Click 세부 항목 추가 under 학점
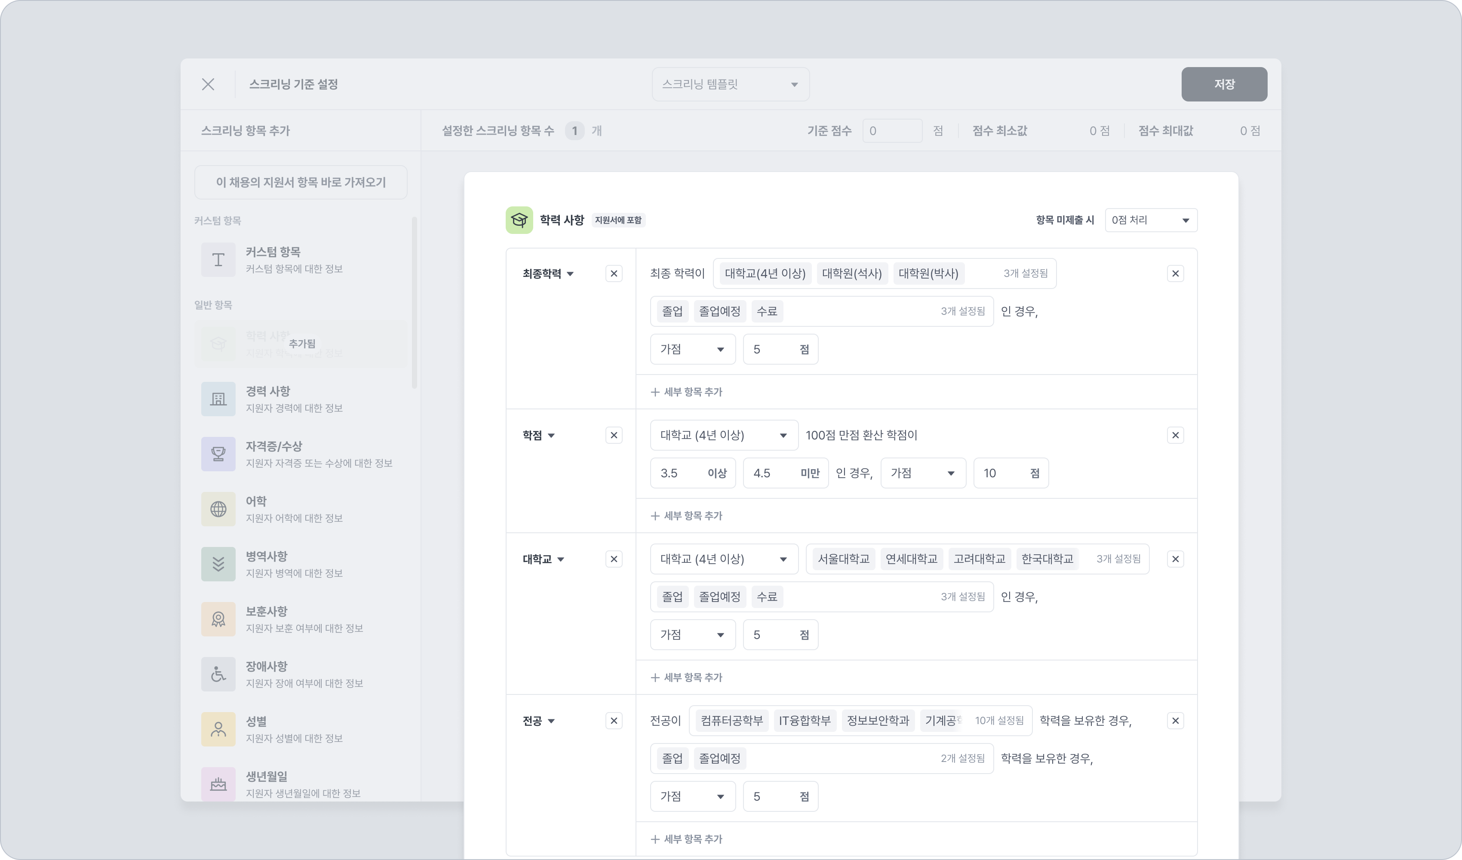The image size is (1462, 860). click(687, 516)
